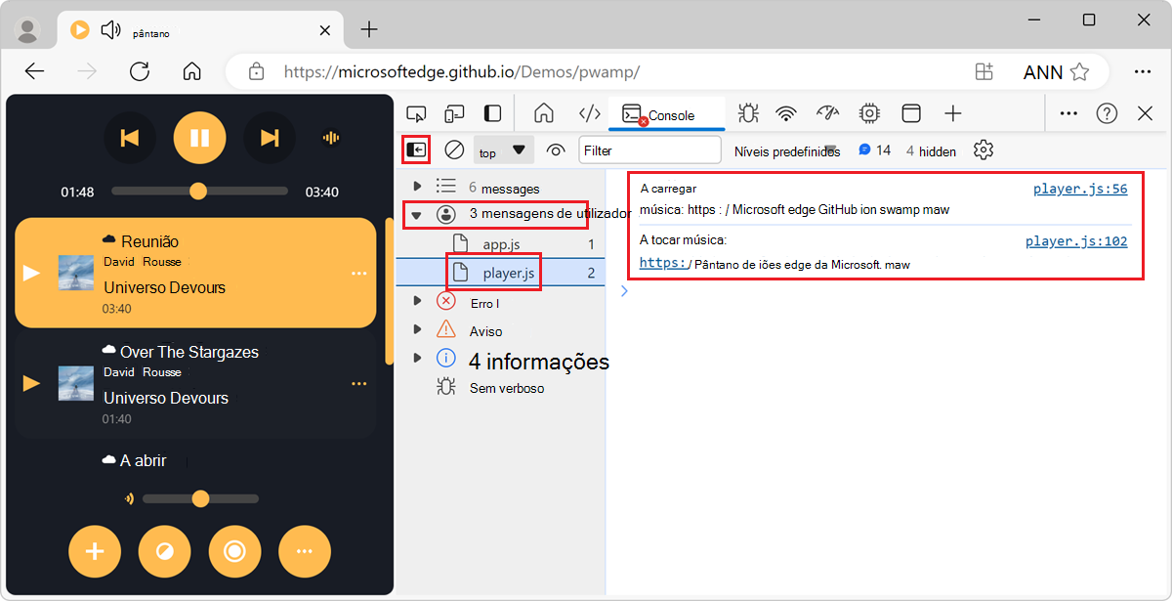The width and height of the screenshot is (1172, 601).
Task: Switch to the Console tab
Action: [666, 112]
